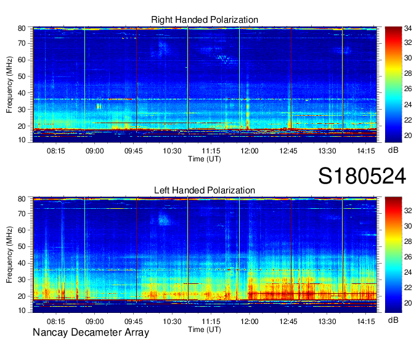Click 11:15 time tick under Right Handed plot

point(211,151)
